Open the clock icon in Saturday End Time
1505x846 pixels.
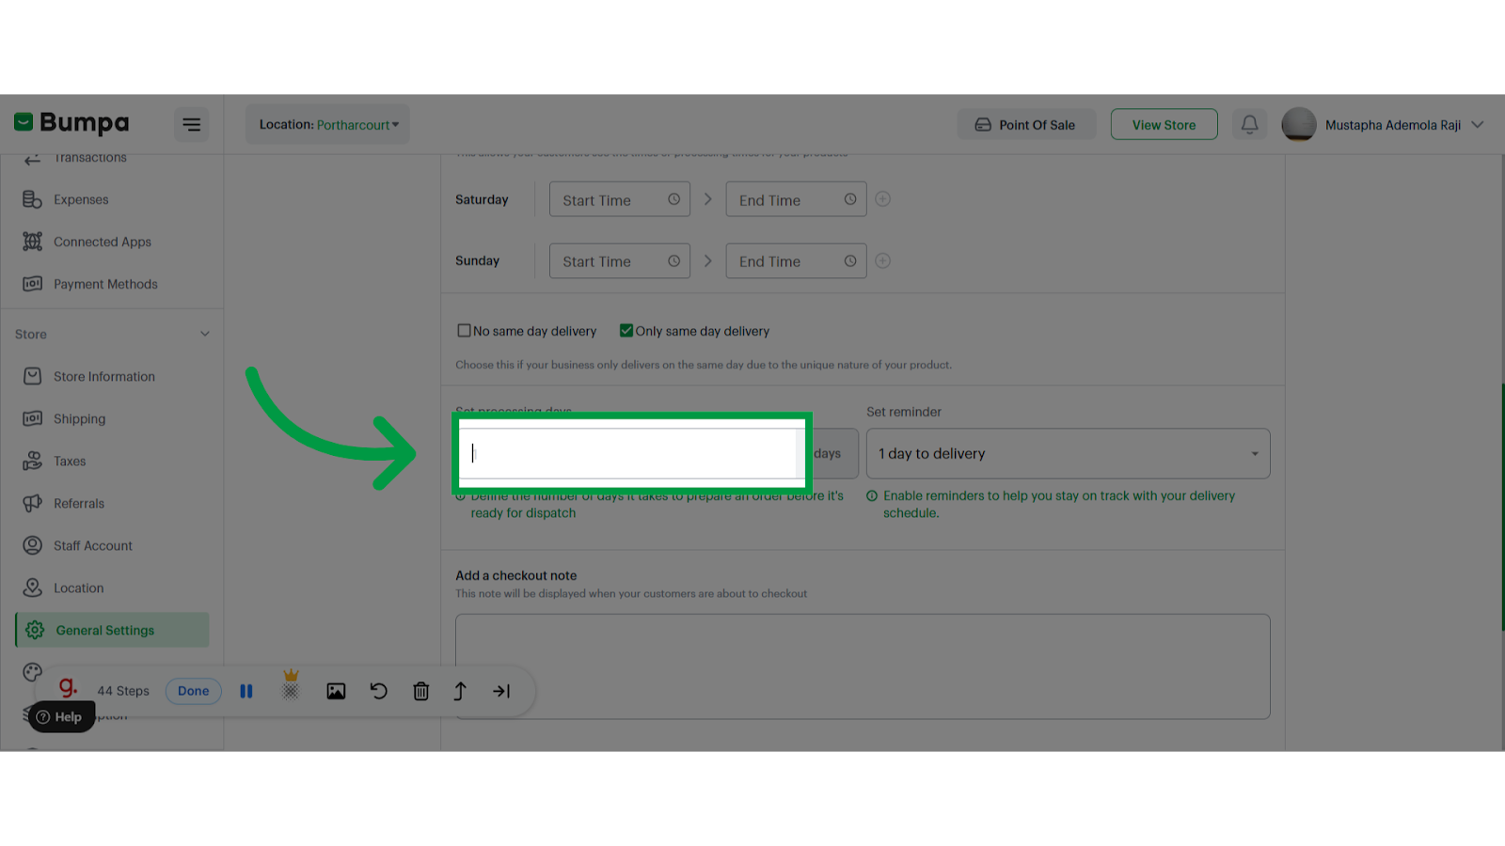pyautogui.click(x=850, y=199)
